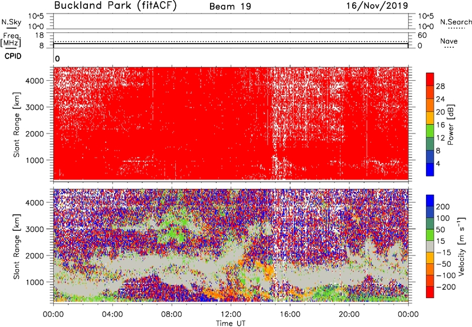Click the '200' tick on the velocity colorbar

point(443,207)
